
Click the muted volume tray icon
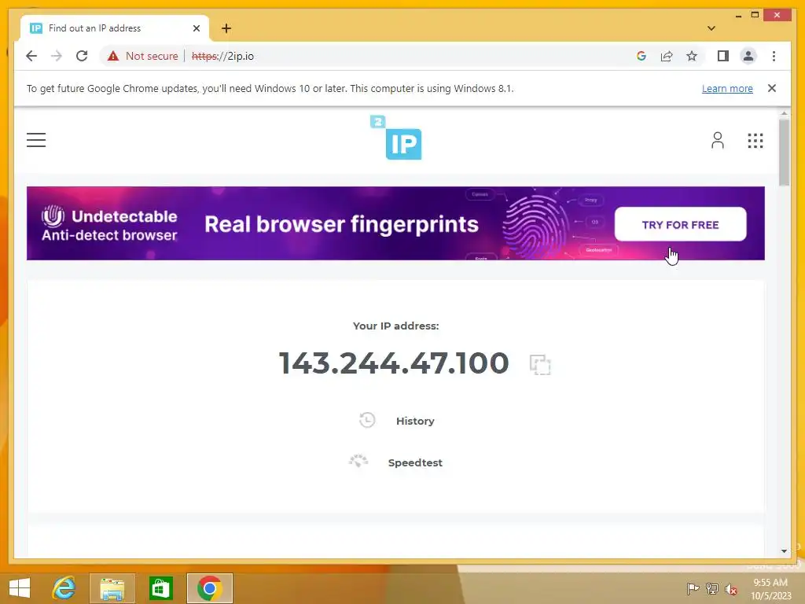731,588
